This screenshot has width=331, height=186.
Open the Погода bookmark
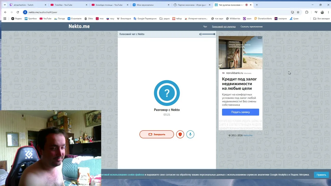pos(59,19)
